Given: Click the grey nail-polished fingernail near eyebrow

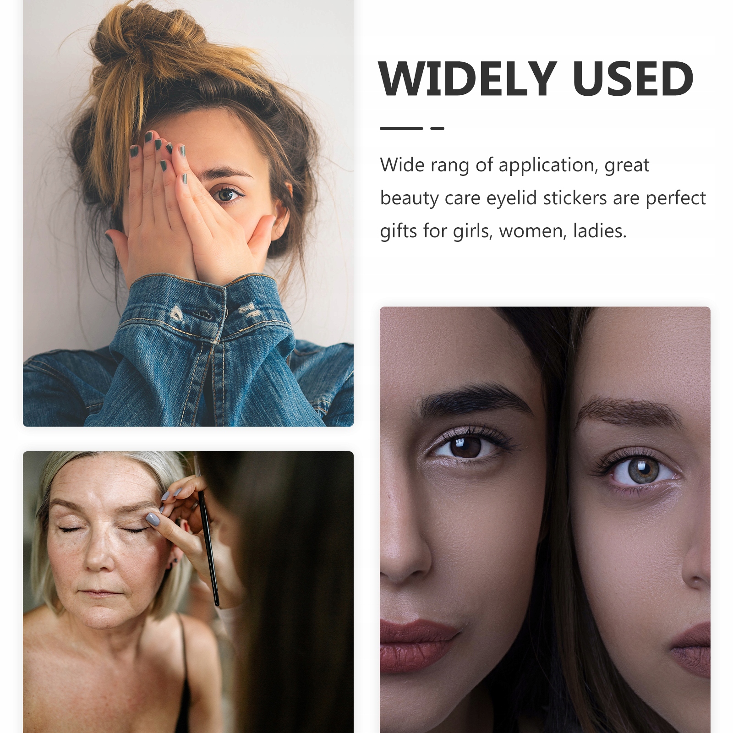Looking at the screenshot, I should tap(153, 520).
